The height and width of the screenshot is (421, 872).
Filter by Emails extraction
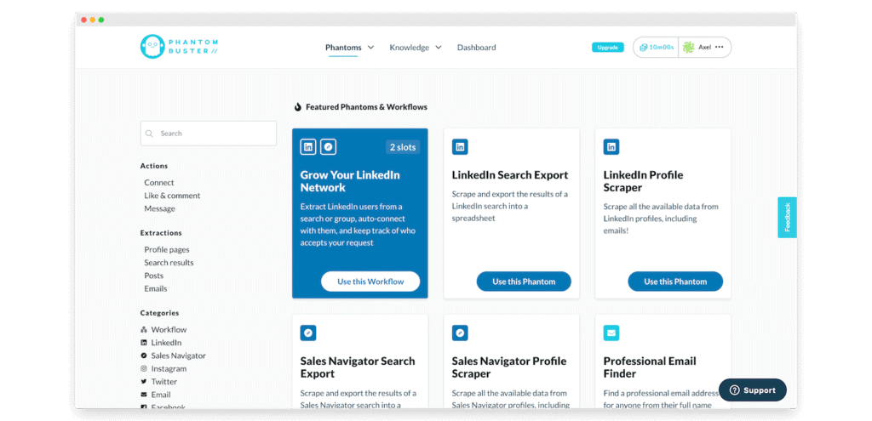tap(156, 289)
